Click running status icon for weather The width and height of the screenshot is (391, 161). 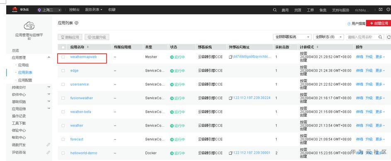point(172,126)
